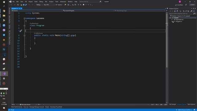Image resolution: width=197 pixels, height=111 pixels.
Task: Open the Package Manager Console tab
Action: pyautogui.click(x=37, y=107)
